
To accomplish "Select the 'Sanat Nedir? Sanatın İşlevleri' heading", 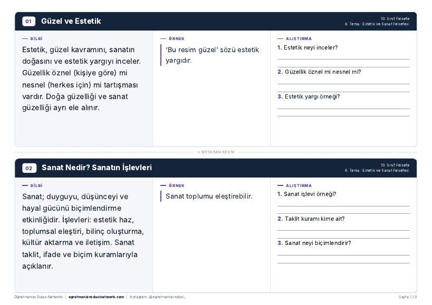I will coord(97,168).
